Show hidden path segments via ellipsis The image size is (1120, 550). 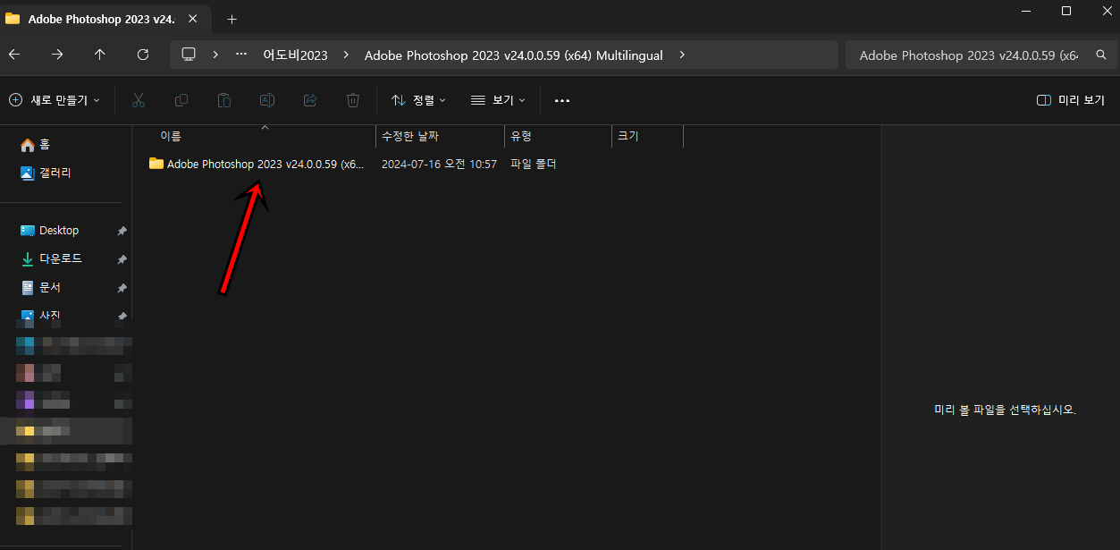(x=241, y=55)
